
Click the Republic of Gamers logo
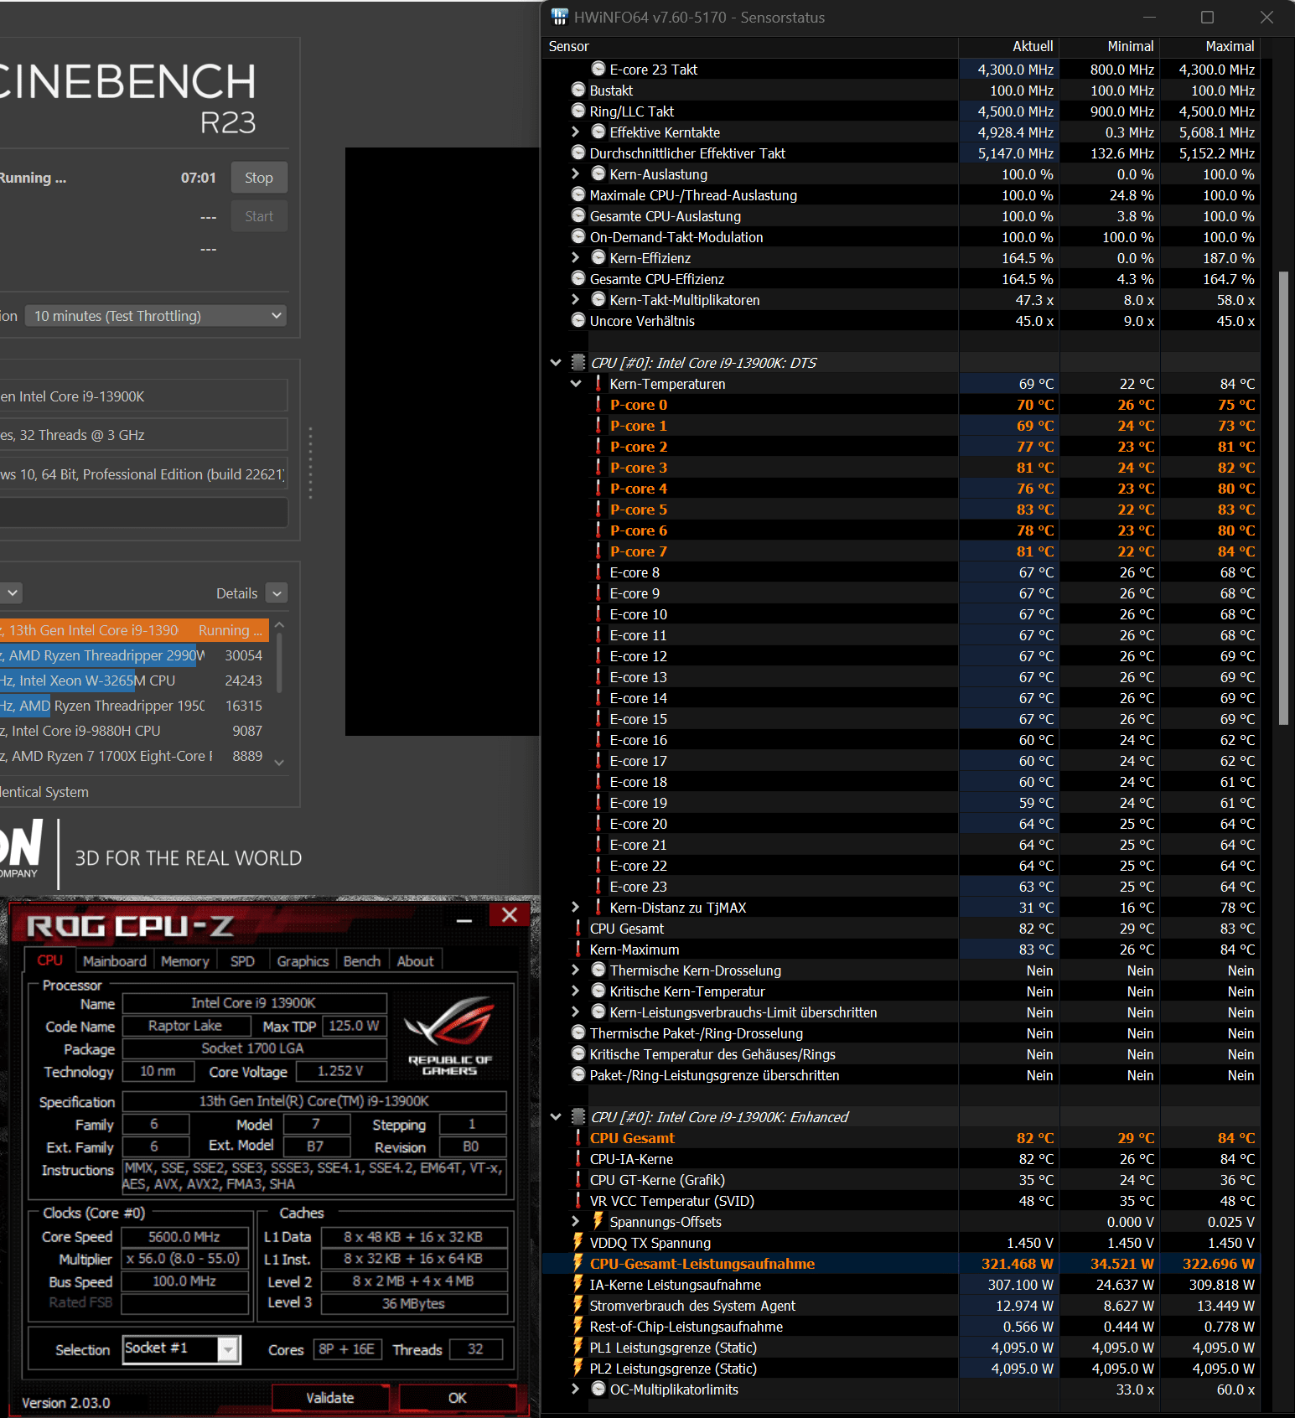coord(449,1036)
